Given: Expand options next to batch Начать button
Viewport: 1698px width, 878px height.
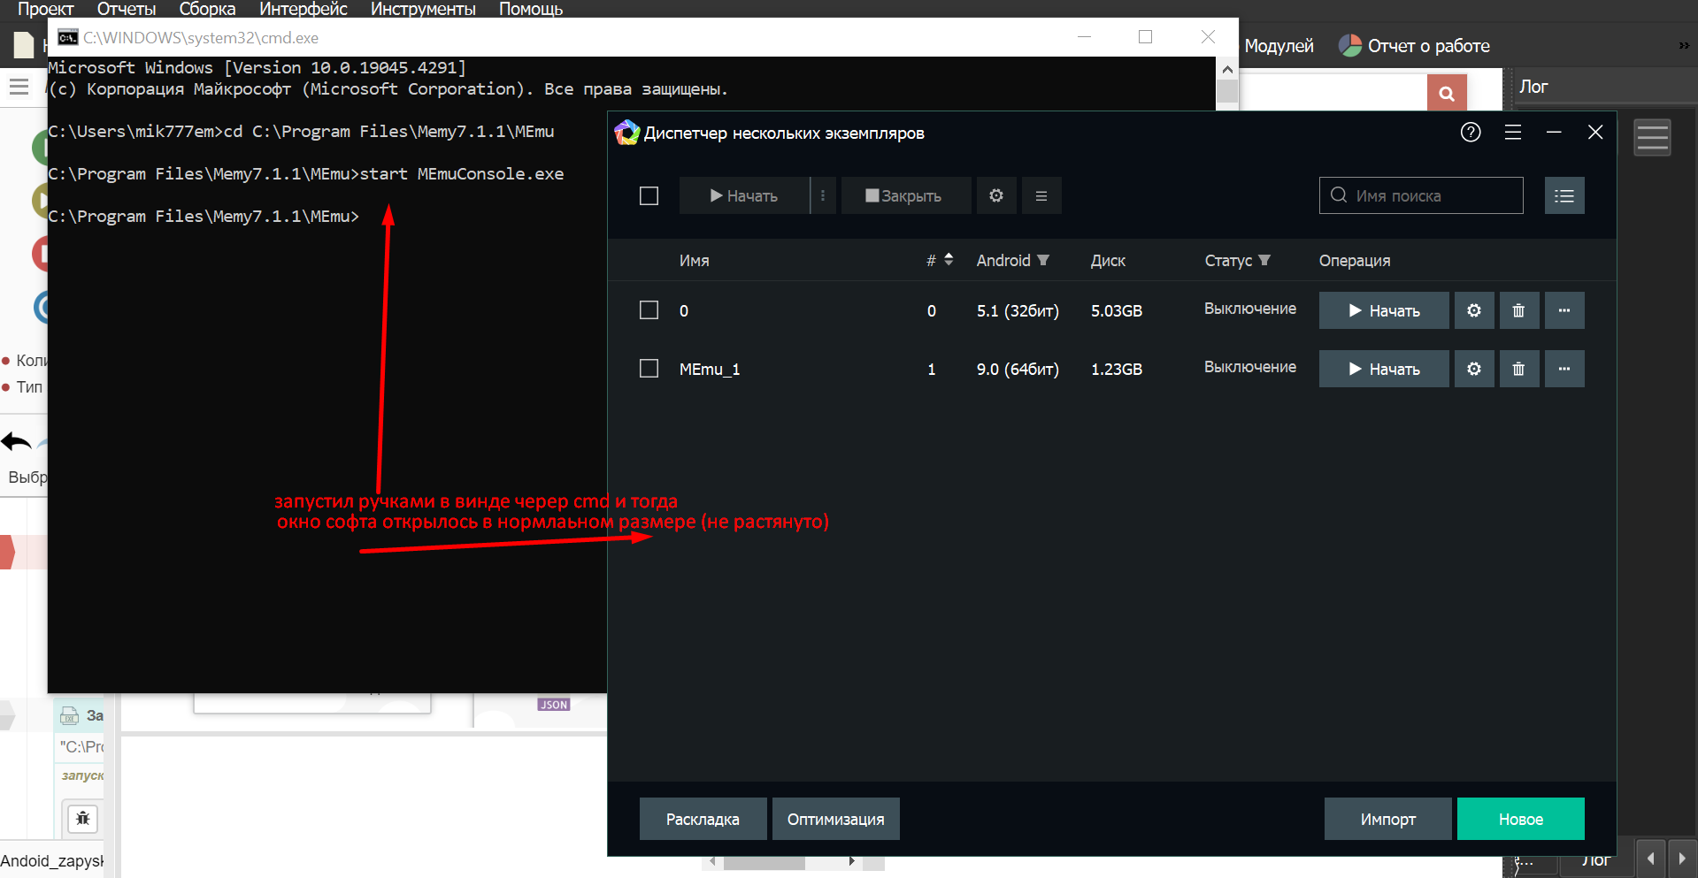Looking at the screenshot, I should coord(823,195).
